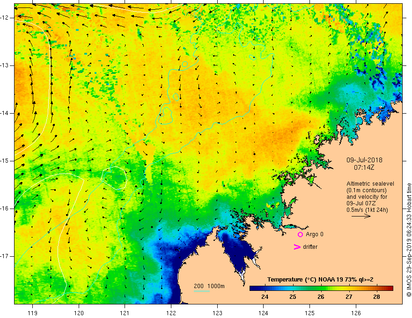Viewport: 412px width, 318px height.
Task: Click the cyan depth contour legend line
Action: coord(201,291)
